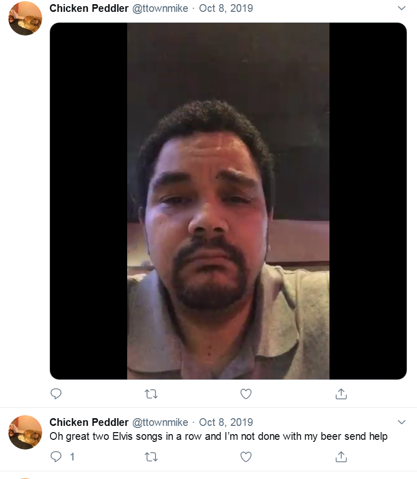This screenshot has height=479, width=417.
Task: Like the Elvis songs tweet
Action: 246,457
